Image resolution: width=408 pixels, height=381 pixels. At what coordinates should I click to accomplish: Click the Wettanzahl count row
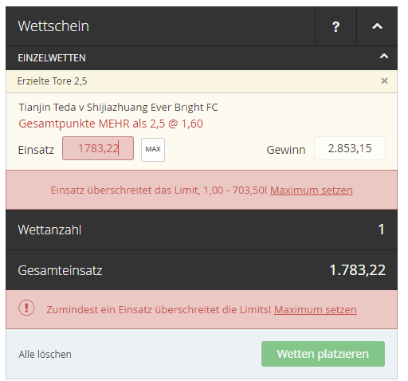coord(202,230)
